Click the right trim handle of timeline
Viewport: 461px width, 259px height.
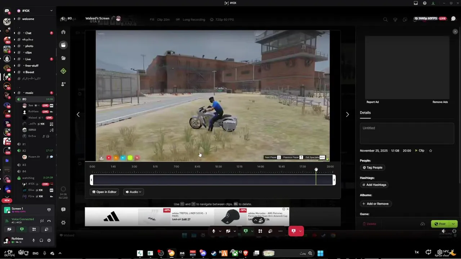point(334,180)
